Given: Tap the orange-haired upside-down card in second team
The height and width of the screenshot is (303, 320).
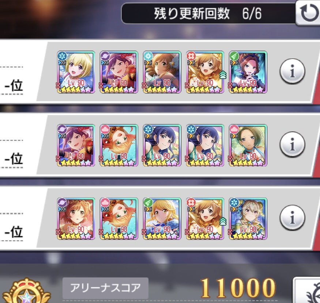Looking at the screenshot, I should click(x=119, y=145).
